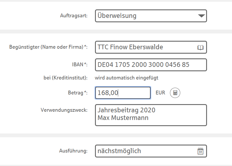Screen dimensions: 232x166
Task: Click the Betrag field showing 168,00
Action: point(123,93)
